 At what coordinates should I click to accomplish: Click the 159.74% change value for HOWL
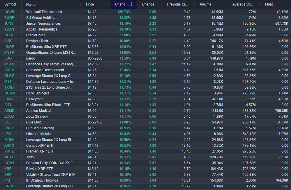pyautogui.click(x=124, y=12)
